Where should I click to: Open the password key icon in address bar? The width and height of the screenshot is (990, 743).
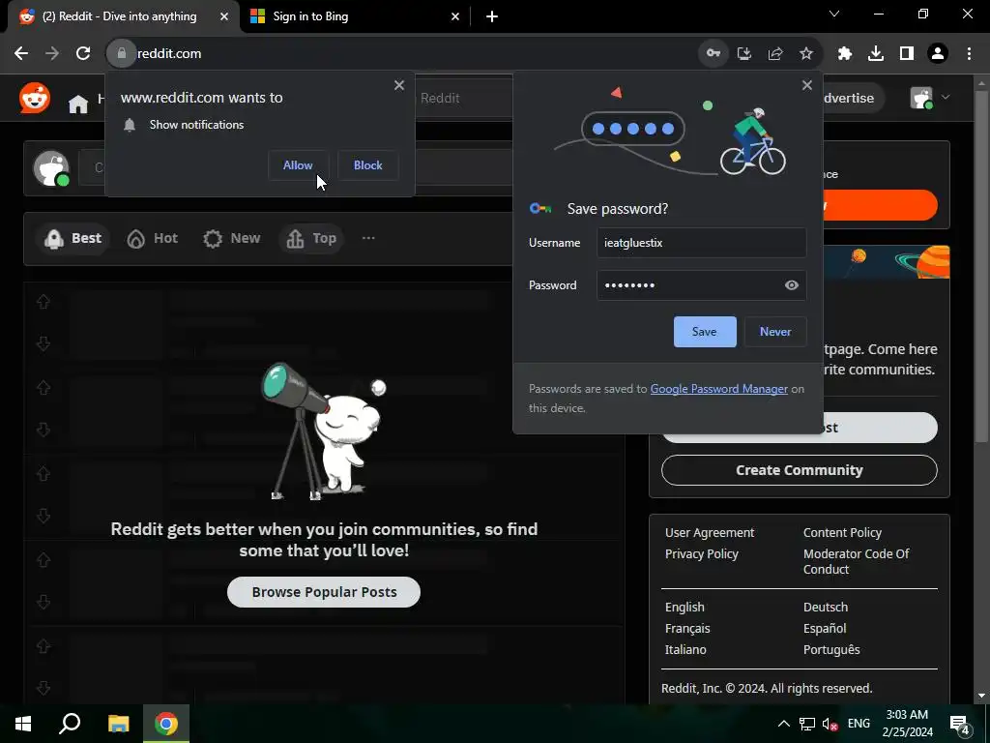click(x=713, y=54)
